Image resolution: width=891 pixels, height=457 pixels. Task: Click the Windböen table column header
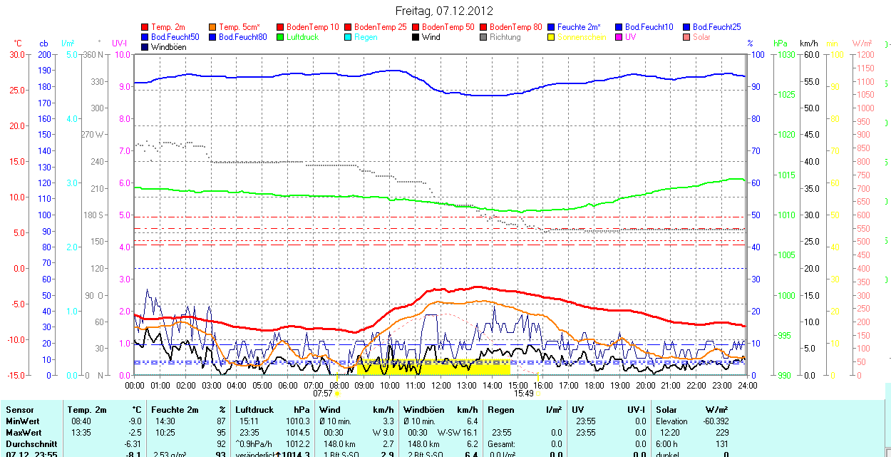point(423,410)
